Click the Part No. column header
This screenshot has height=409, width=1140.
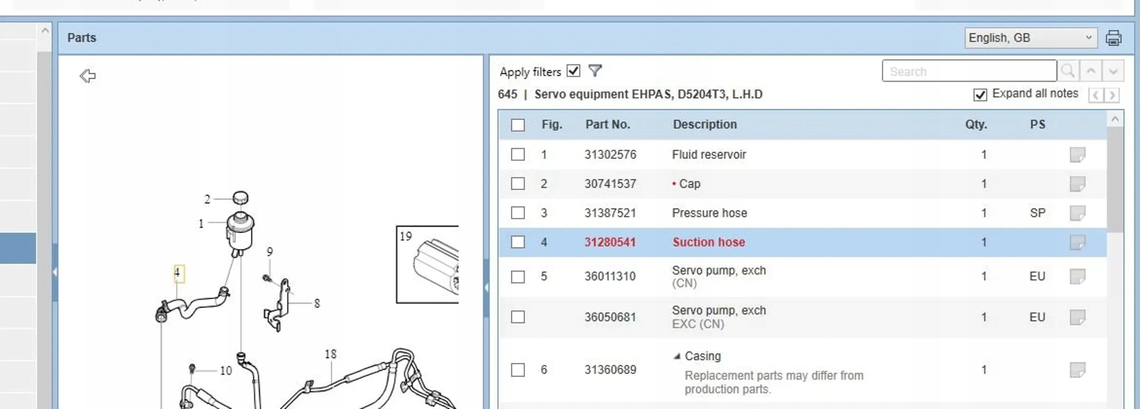coord(608,124)
